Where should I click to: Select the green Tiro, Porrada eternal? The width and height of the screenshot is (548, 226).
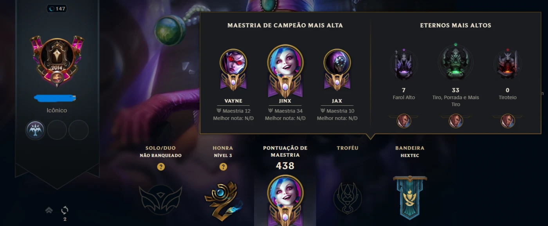455,62
